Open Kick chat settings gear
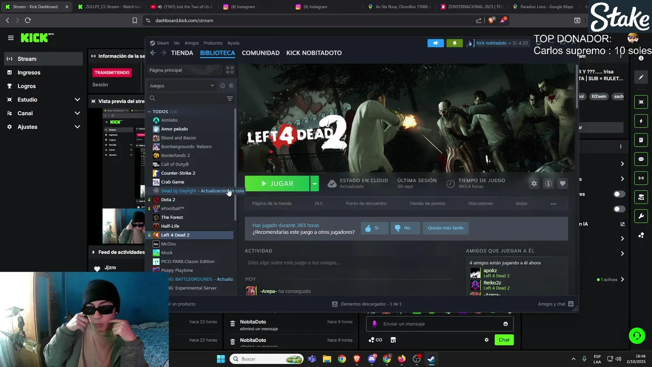 (486, 340)
